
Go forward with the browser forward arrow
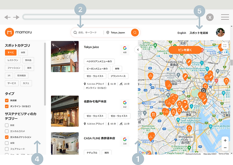16,17
